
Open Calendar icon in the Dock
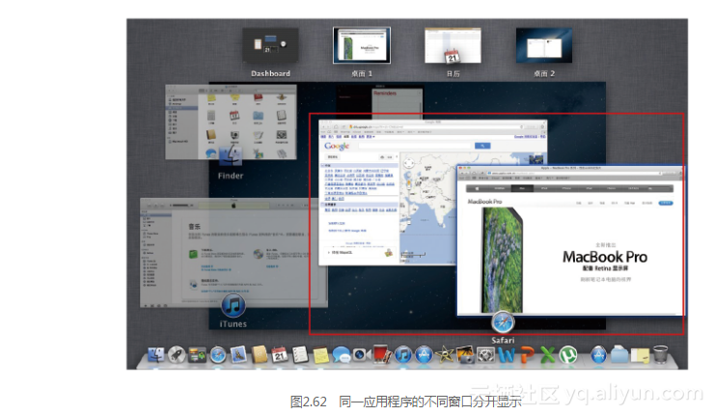click(x=280, y=354)
